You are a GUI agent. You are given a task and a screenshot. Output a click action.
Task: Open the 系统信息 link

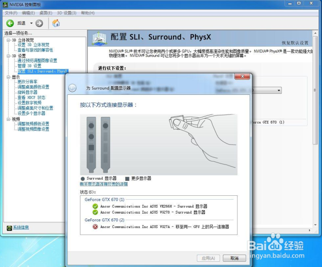21,227
